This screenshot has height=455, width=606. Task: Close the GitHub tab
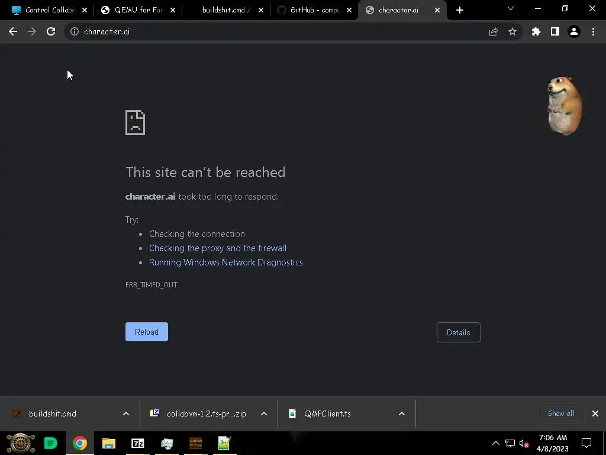coord(349,11)
